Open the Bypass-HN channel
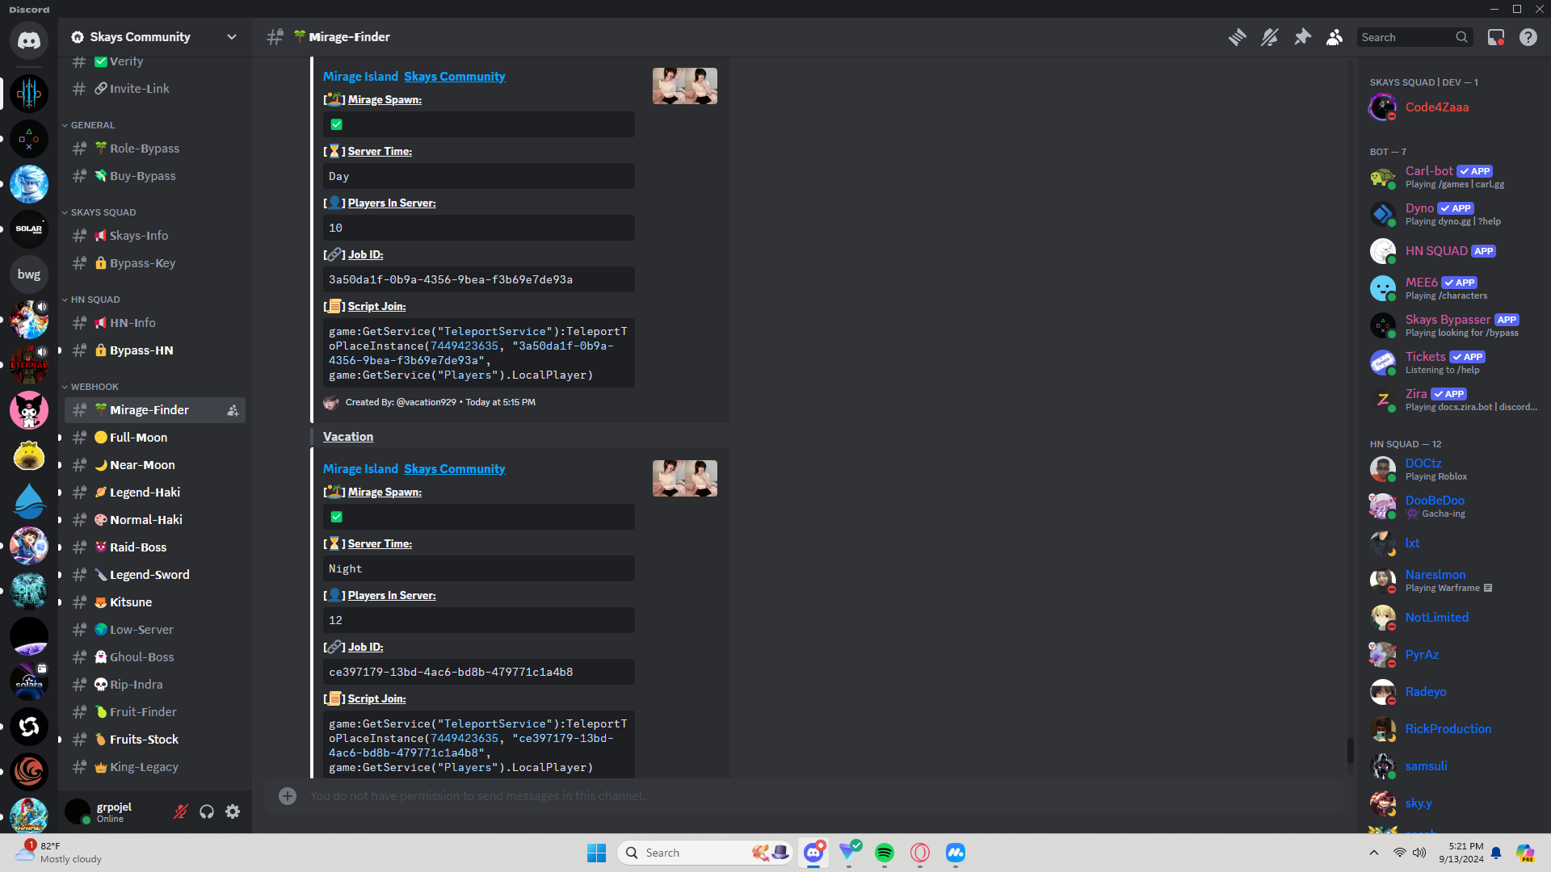The width and height of the screenshot is (1551, 872). [155, 350]
